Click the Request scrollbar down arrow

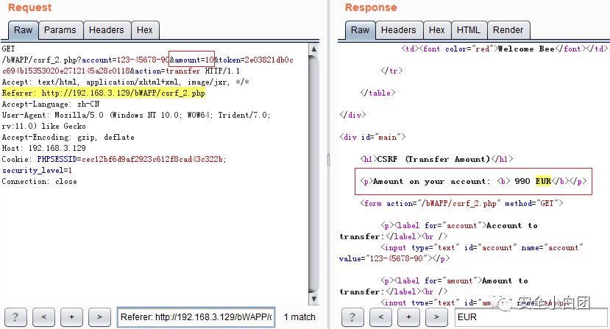(313, 299)
